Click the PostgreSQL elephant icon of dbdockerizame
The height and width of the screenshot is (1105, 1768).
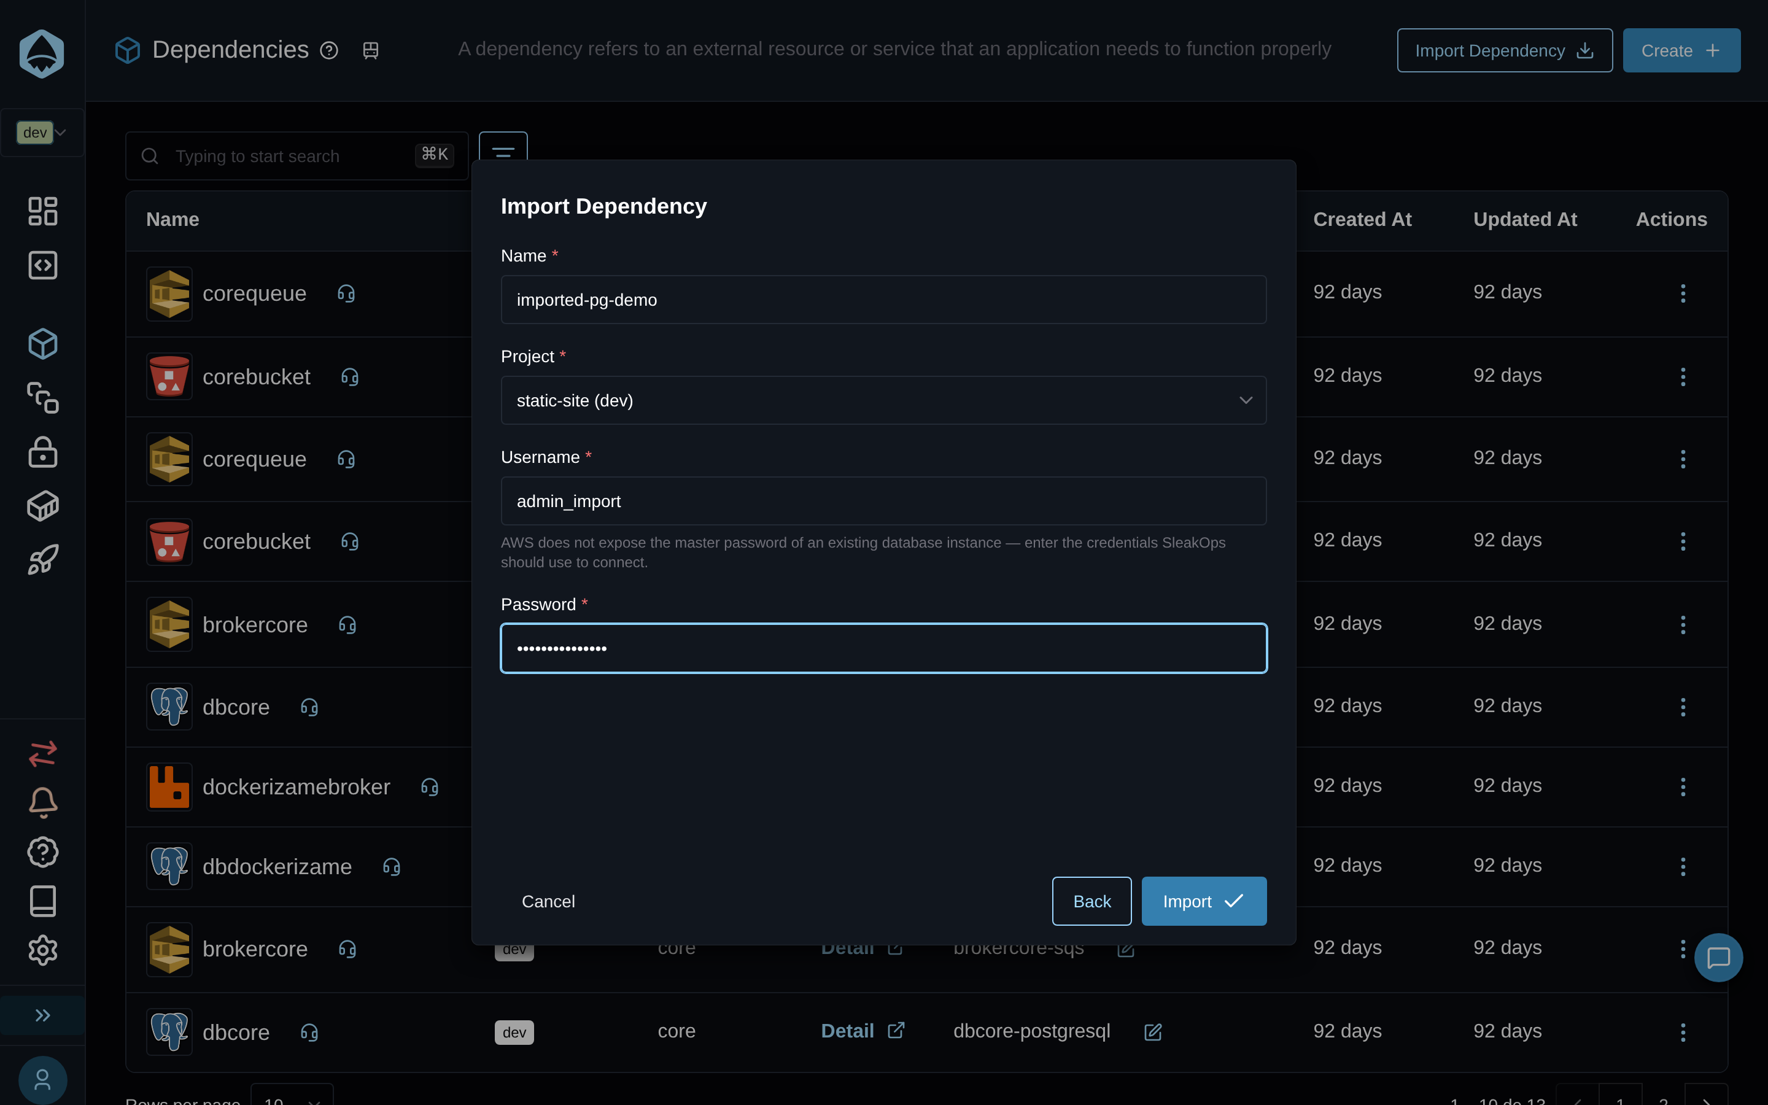click(169, 867)
